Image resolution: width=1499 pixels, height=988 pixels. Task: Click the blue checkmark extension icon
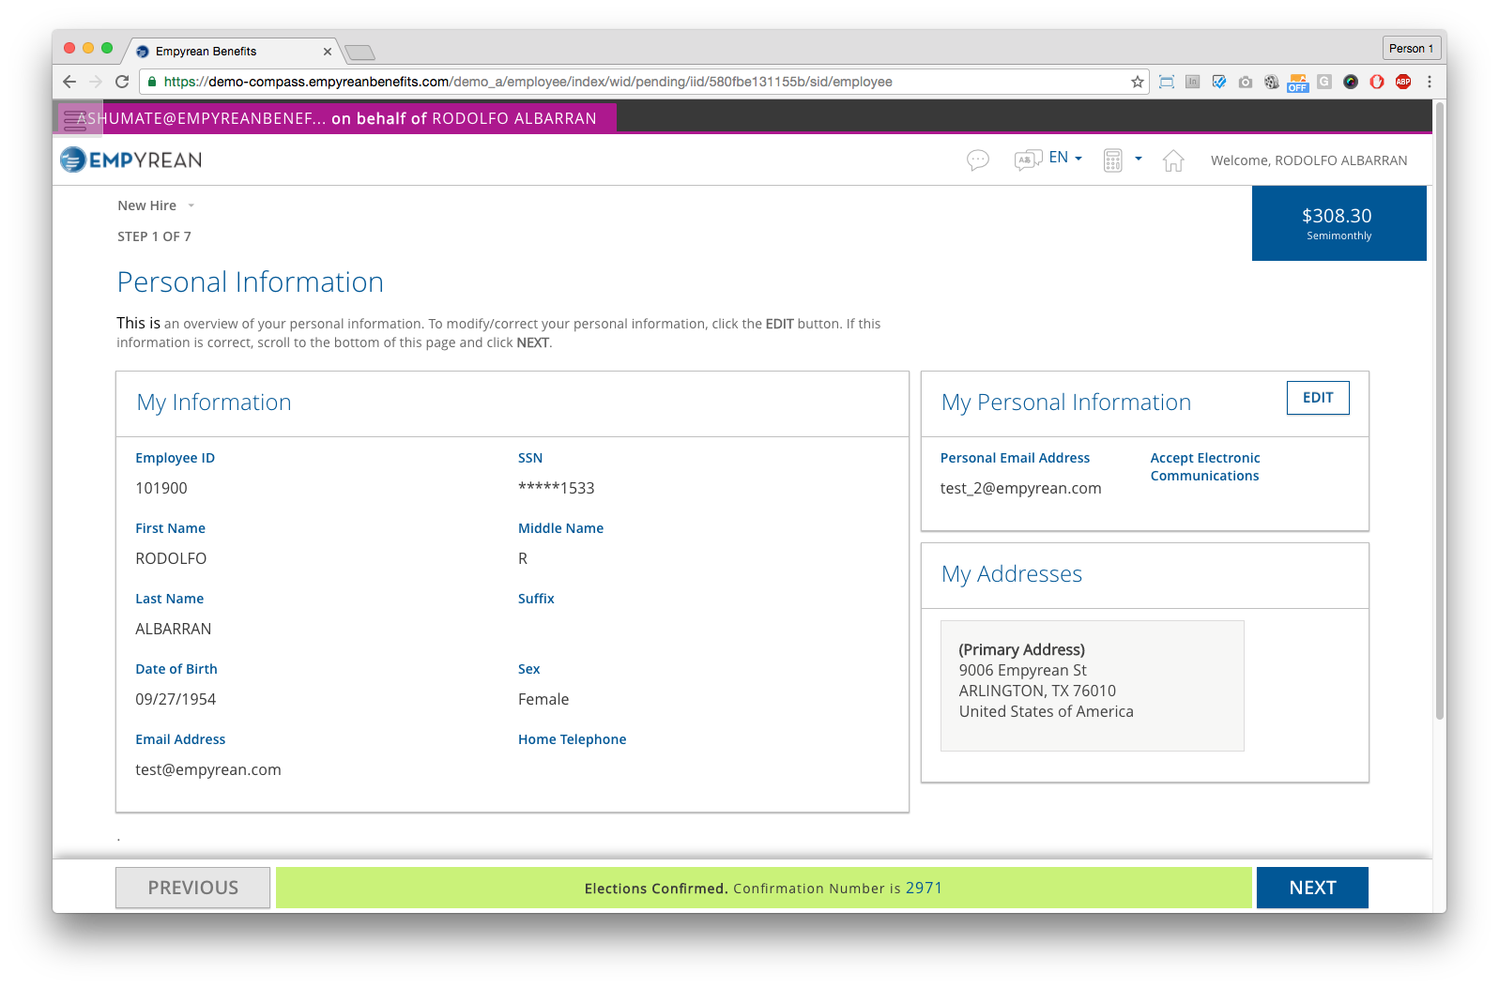[1218, 82]
